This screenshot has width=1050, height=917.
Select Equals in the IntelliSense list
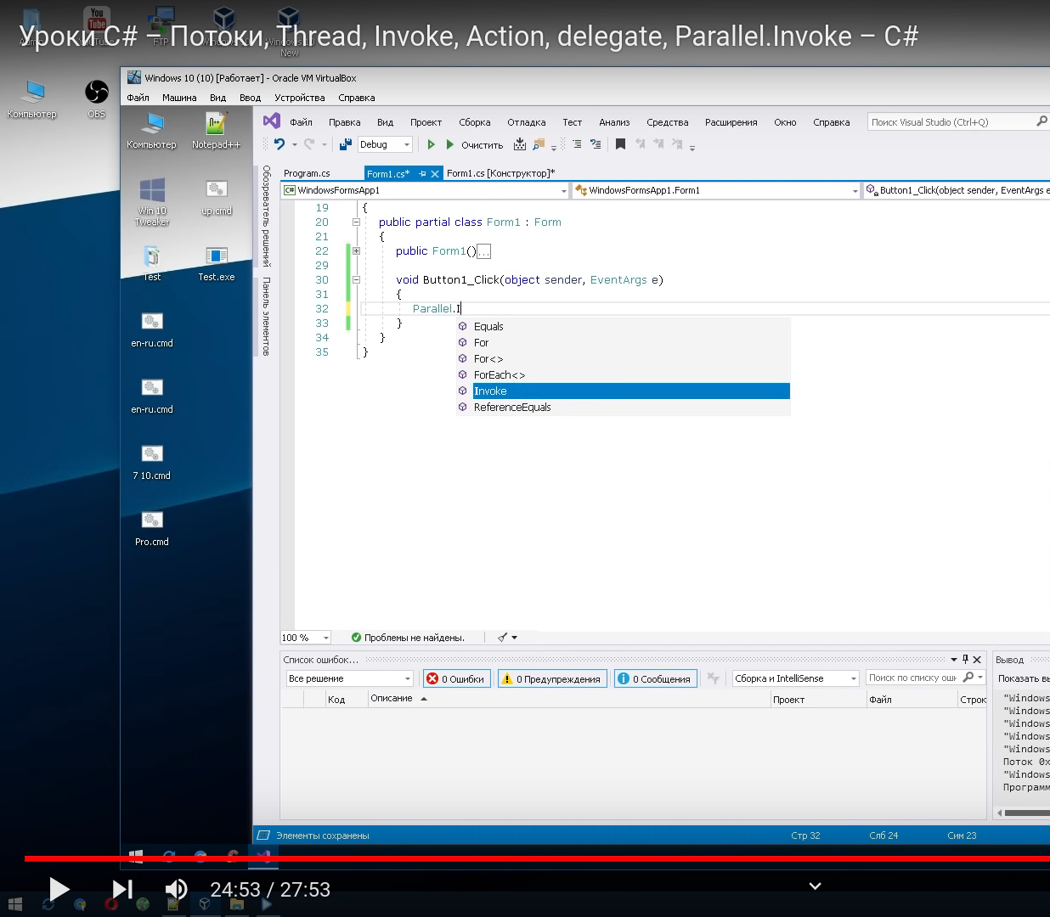click(624, 327)
